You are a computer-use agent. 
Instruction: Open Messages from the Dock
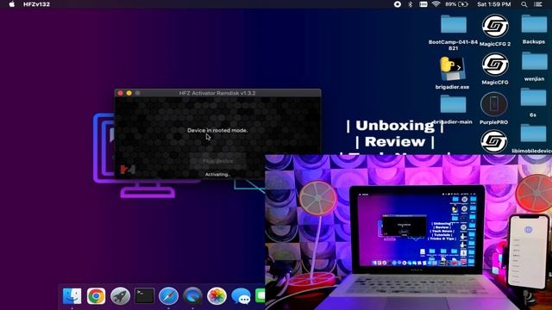241,296
